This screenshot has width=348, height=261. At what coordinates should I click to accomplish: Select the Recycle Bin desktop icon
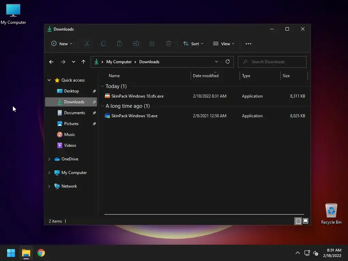331,213
